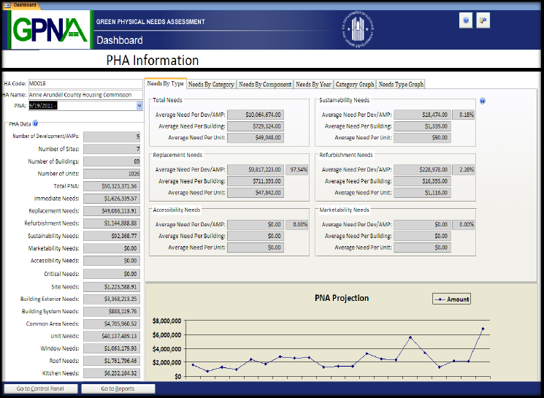Click the Critical Needs value field
544x398 pixels.
coord(112,274)
